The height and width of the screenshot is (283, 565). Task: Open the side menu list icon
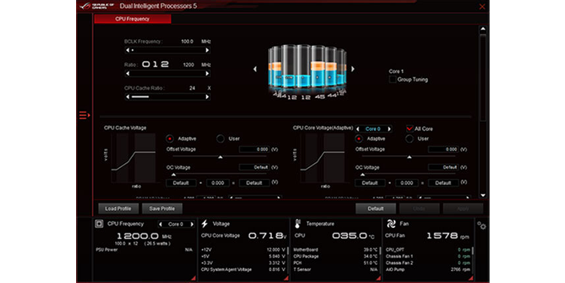click(84, 115)
